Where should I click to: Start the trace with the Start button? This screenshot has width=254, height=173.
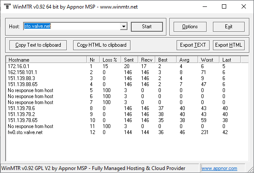147,27
